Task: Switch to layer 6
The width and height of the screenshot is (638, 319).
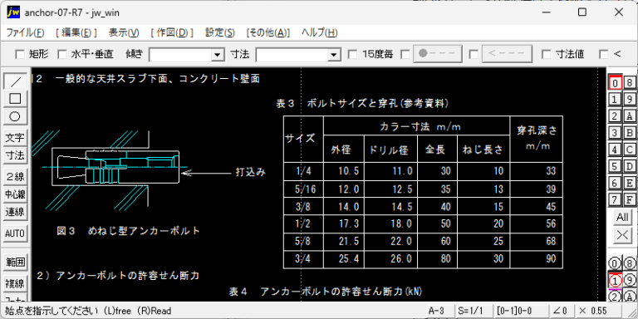Action: click(615, 183)
